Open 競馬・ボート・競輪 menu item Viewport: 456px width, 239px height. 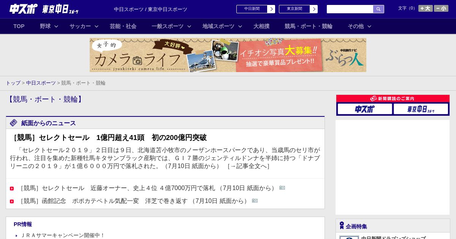click(x=309, y=26)
